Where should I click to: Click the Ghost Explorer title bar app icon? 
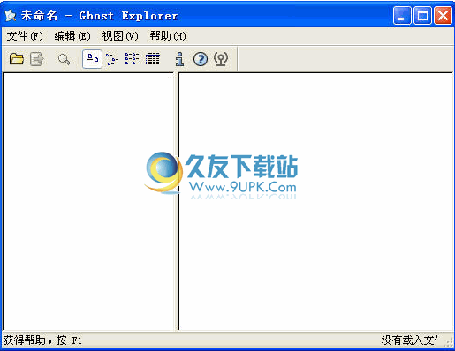(11, 16)
